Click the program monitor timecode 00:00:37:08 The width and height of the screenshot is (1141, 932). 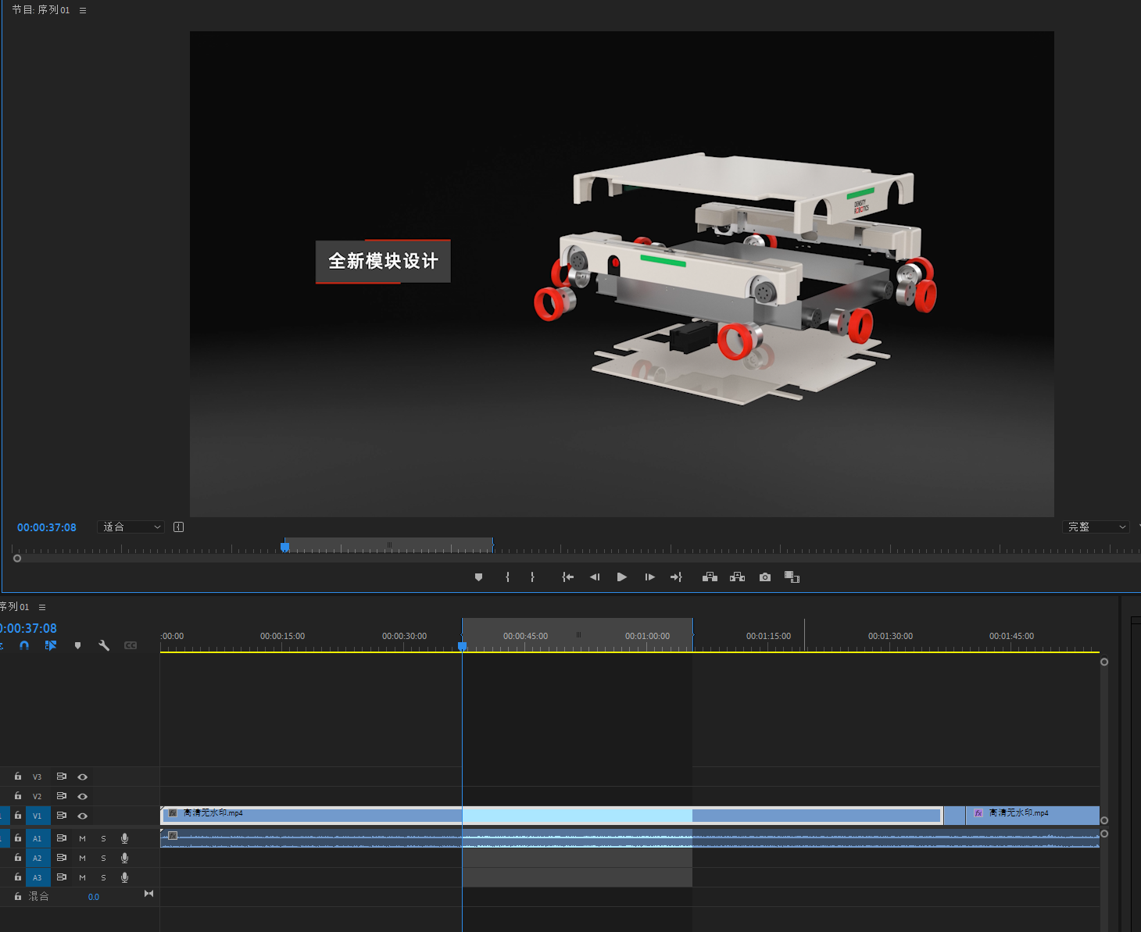47,527
